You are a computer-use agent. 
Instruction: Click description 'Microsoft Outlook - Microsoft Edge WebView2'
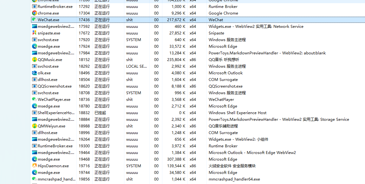tap(252, 152)
